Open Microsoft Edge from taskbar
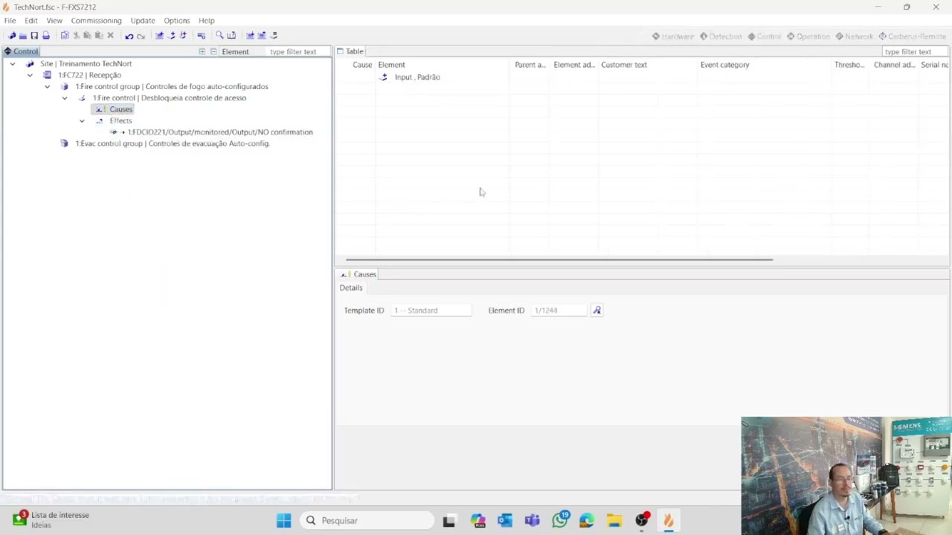The image size is (952, 535). point(587,520)
